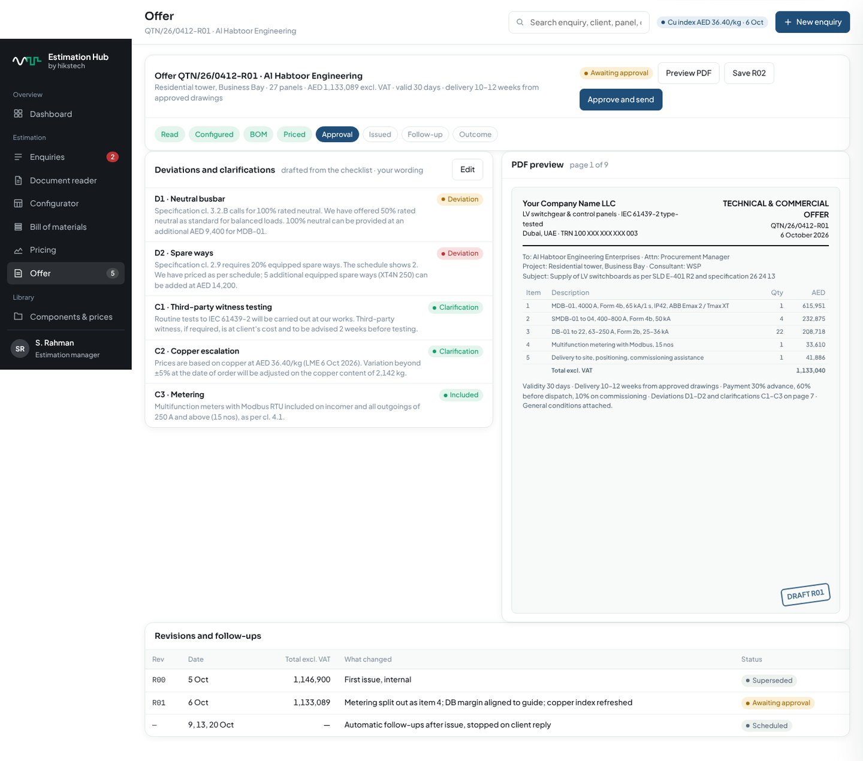
Task: Go to the Issued stage
Action: tap(380, 134)
